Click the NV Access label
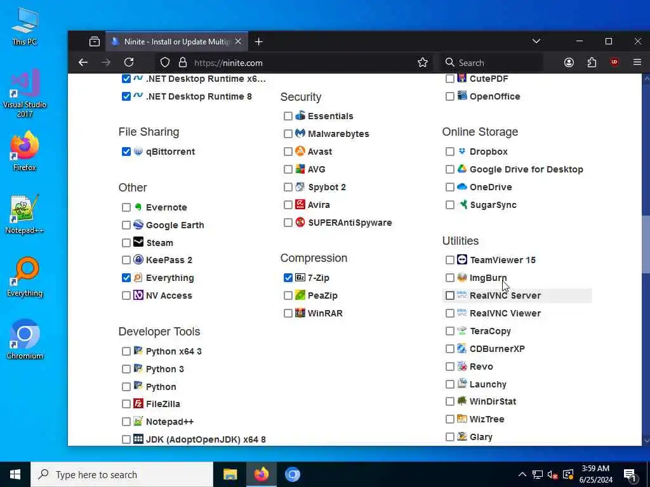 click(169, 295)
